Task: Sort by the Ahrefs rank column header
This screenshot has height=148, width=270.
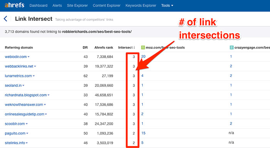Action: tap(104, 48)
